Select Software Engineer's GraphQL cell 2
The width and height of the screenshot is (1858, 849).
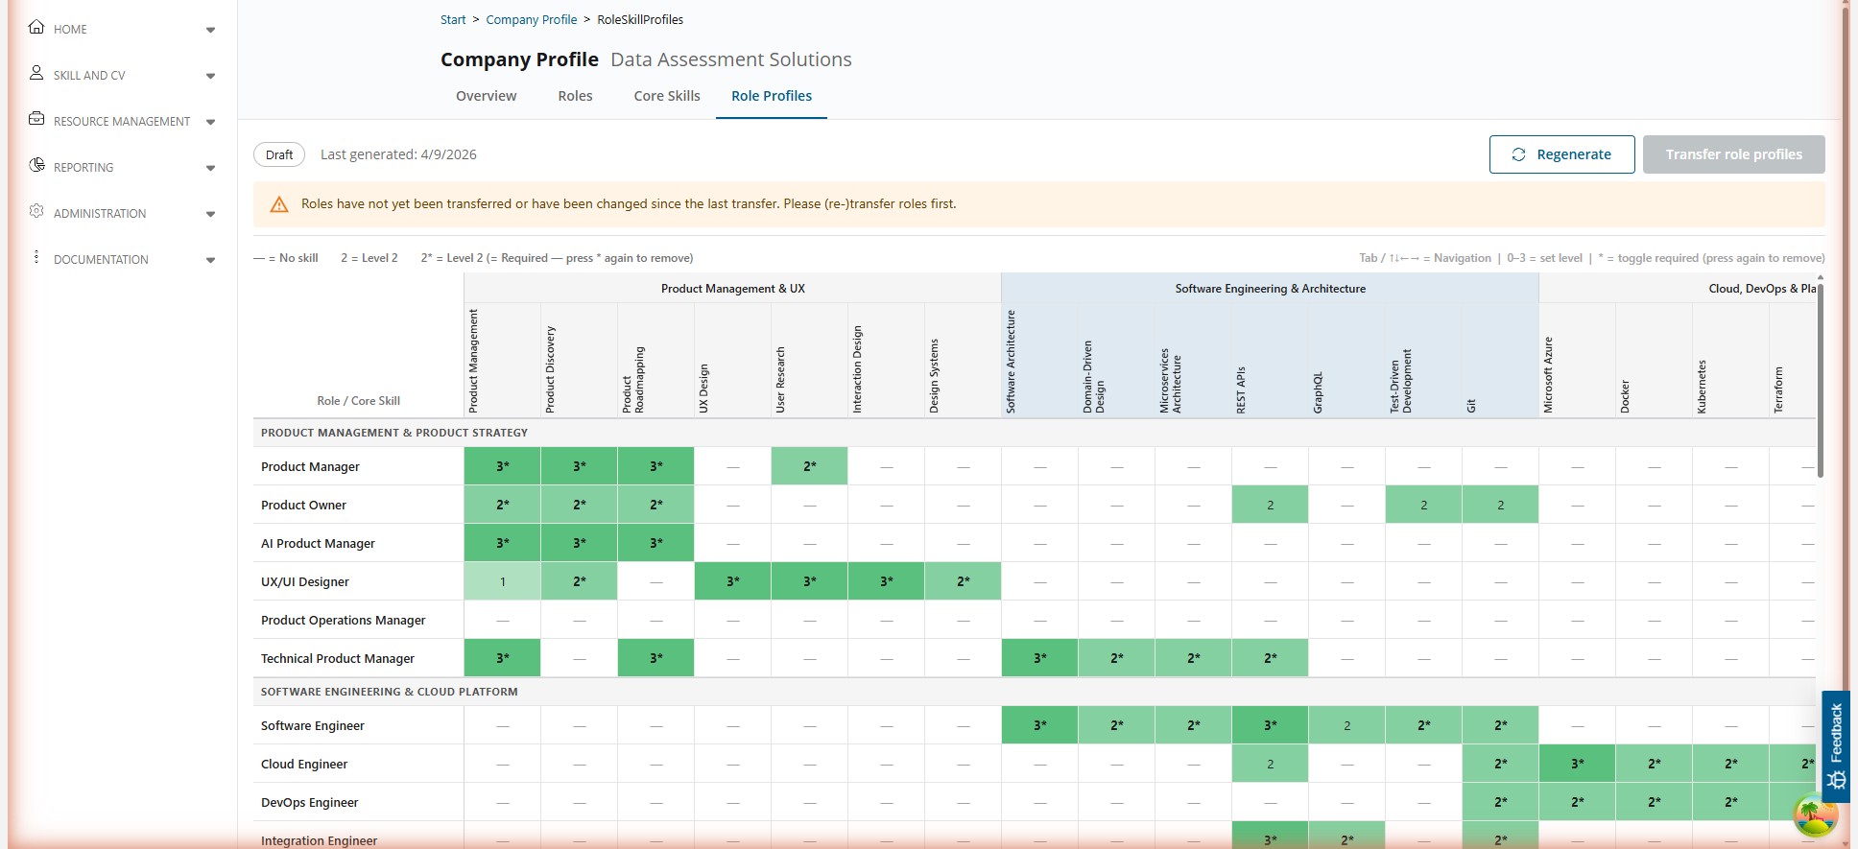1346,725
